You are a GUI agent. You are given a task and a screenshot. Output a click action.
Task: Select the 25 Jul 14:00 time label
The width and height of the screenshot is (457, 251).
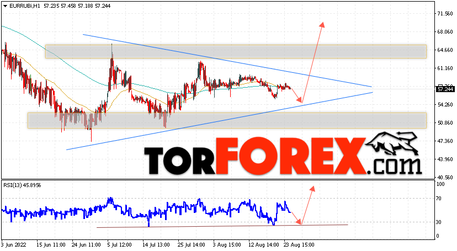[193, 244]
